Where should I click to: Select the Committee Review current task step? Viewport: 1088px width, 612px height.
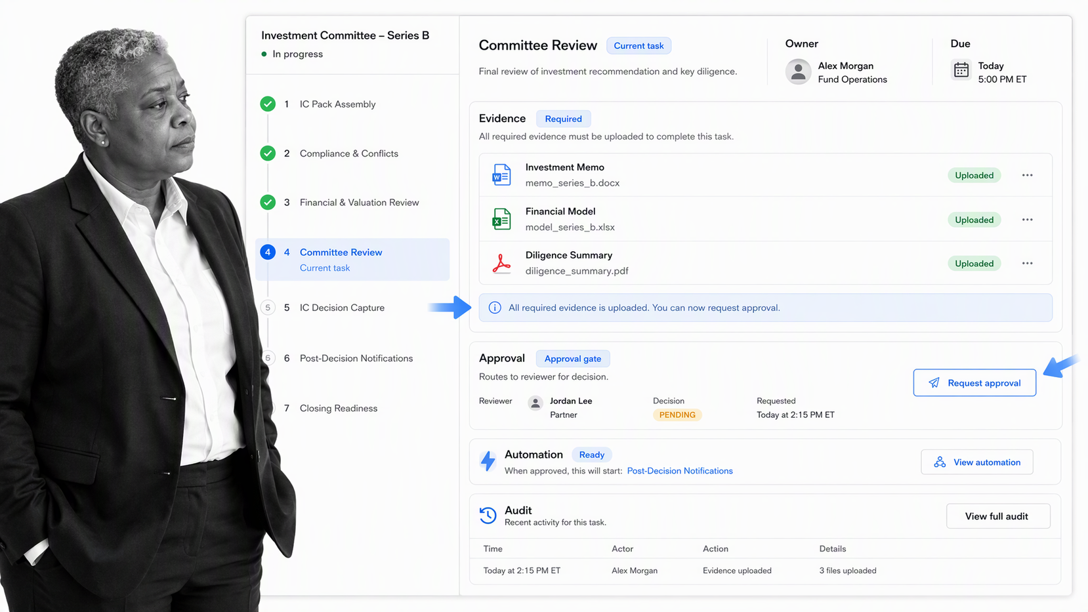(352, 259)
